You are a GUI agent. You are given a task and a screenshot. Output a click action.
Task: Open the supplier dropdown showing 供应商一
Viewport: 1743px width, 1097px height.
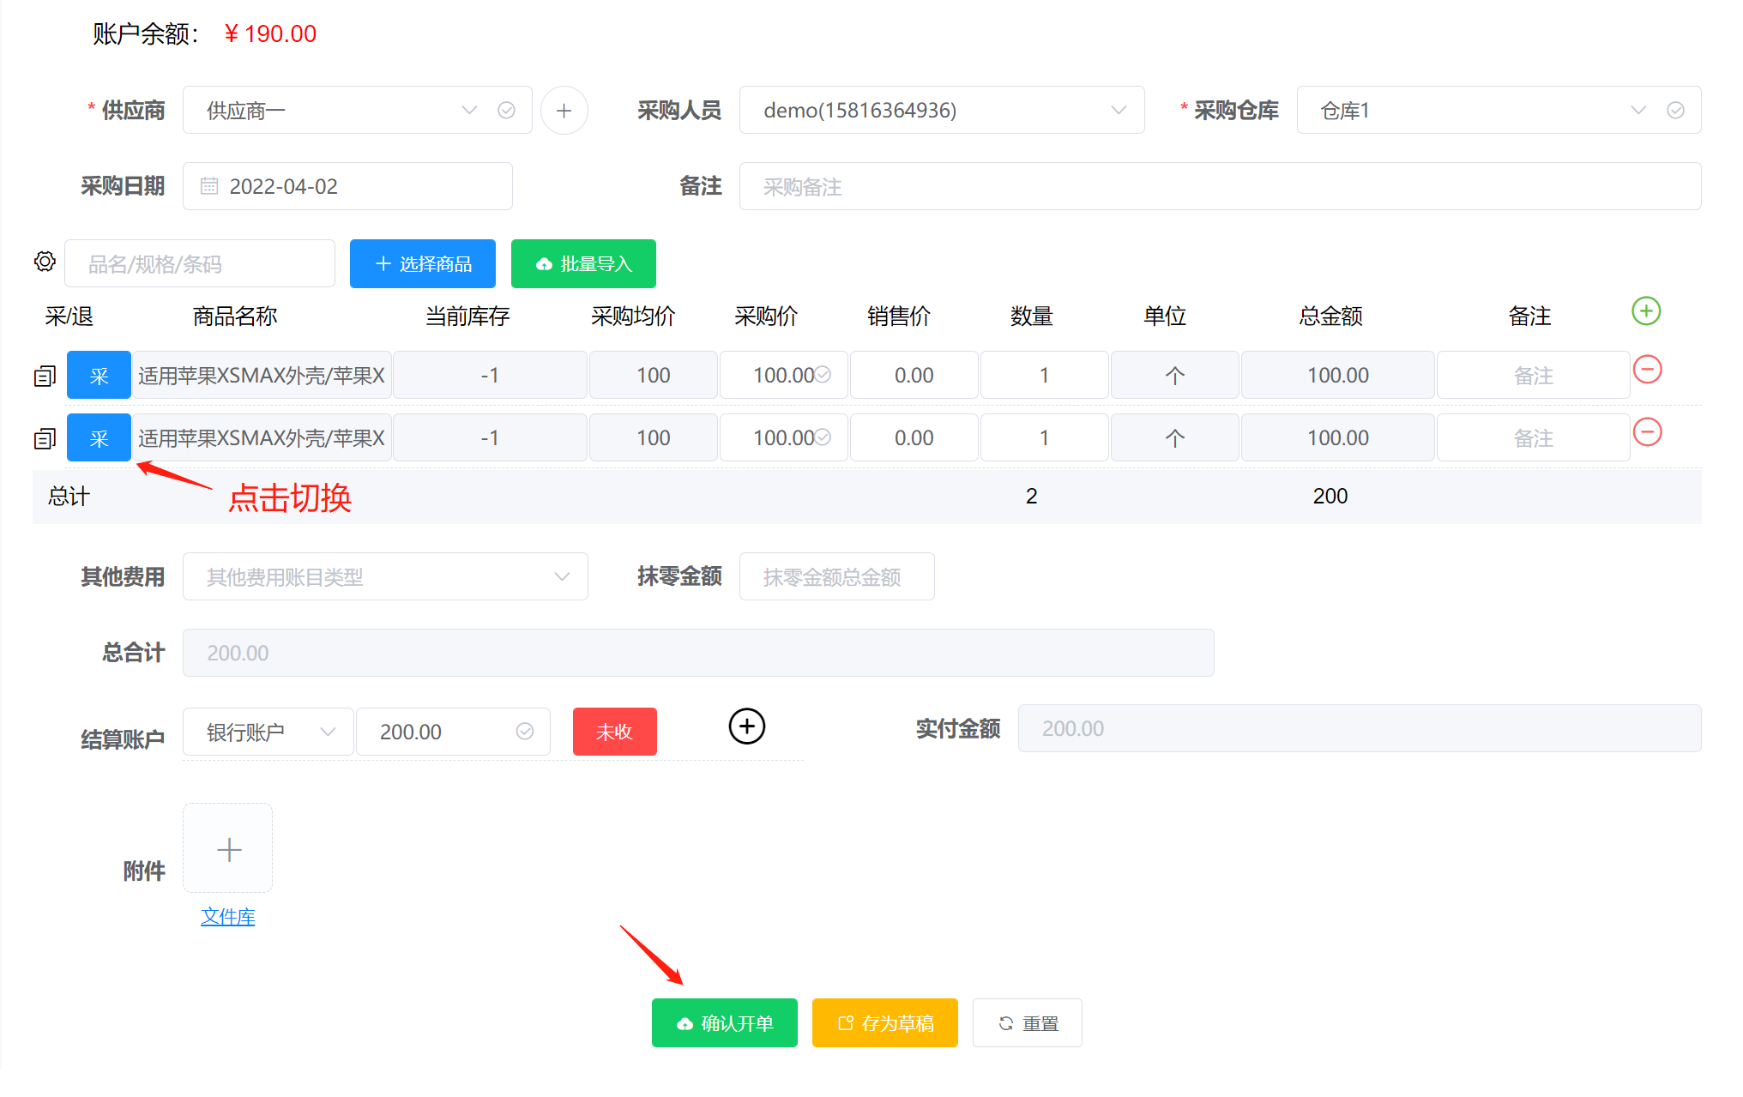pos(358,110)
